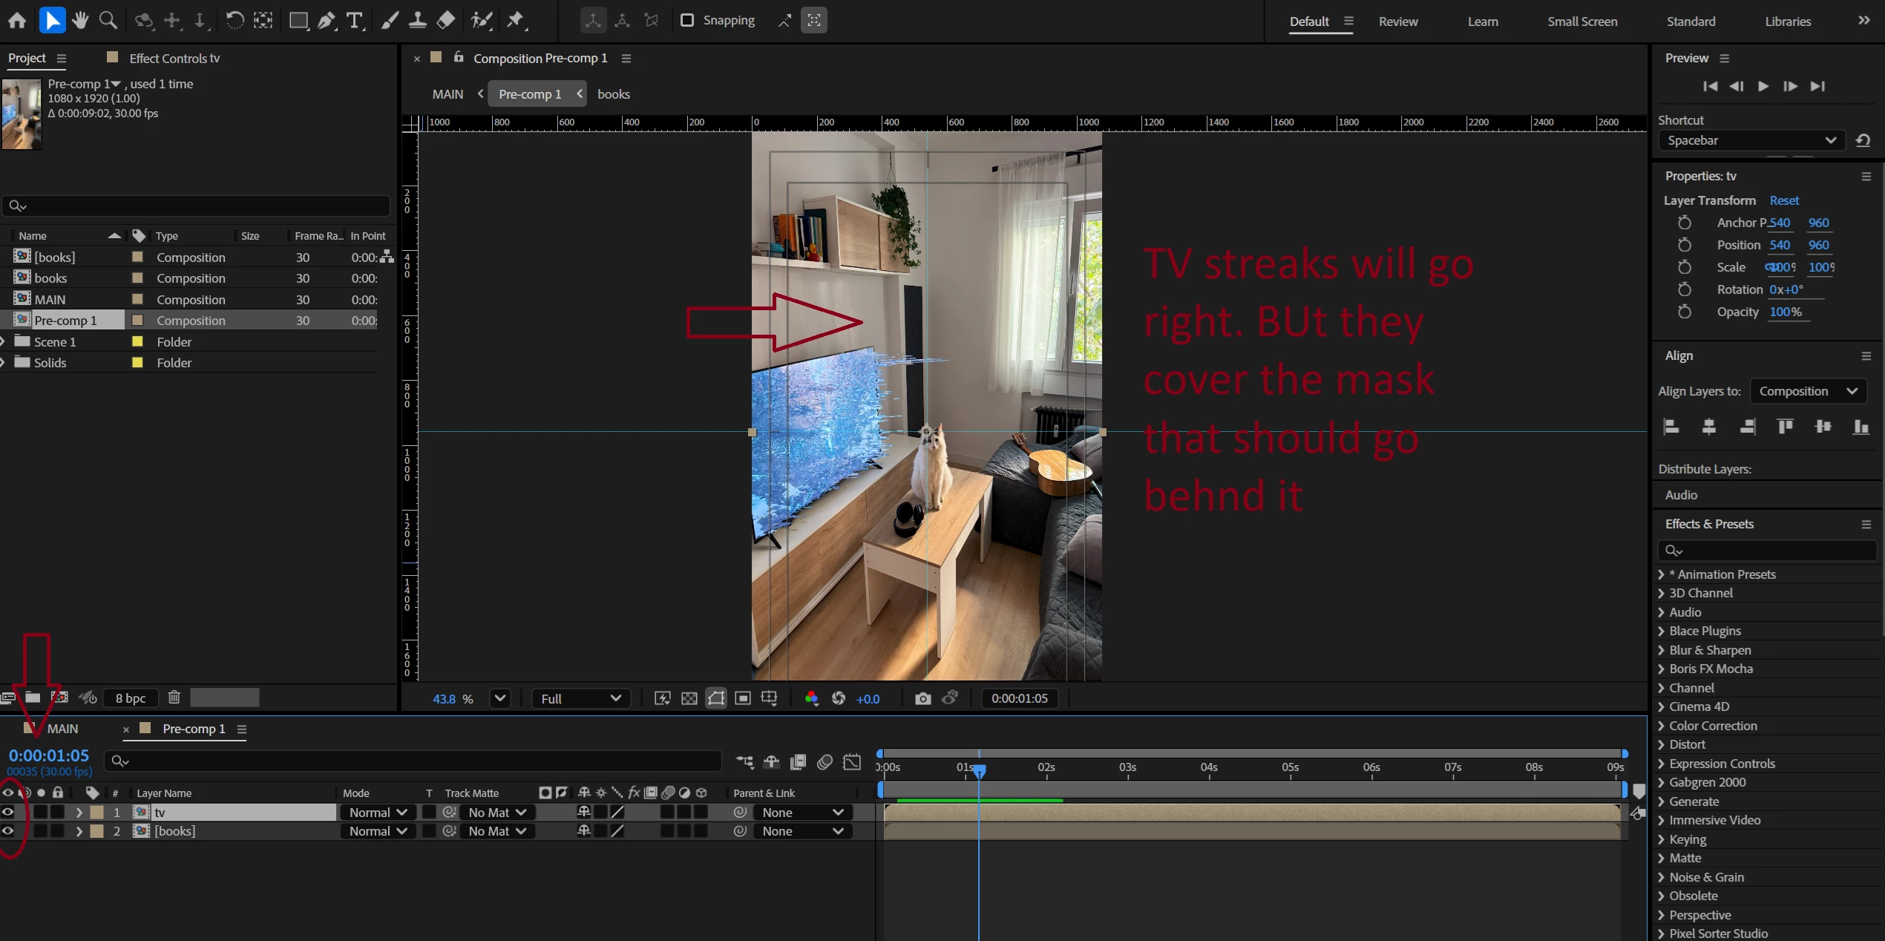
Task: Select the Rectangle shape tool
Action: tap(298, 20)
